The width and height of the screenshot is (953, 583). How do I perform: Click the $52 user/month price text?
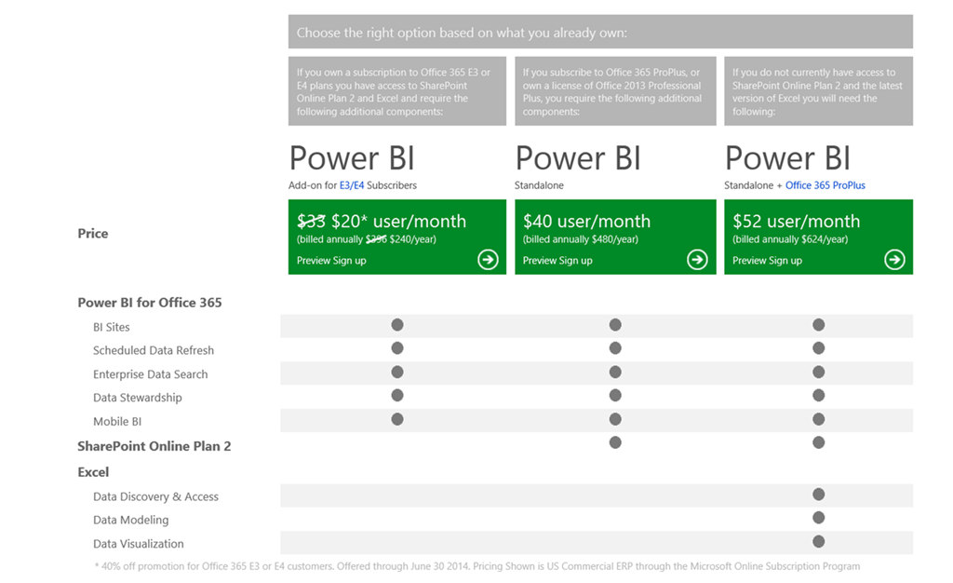[x=796, y=222]
